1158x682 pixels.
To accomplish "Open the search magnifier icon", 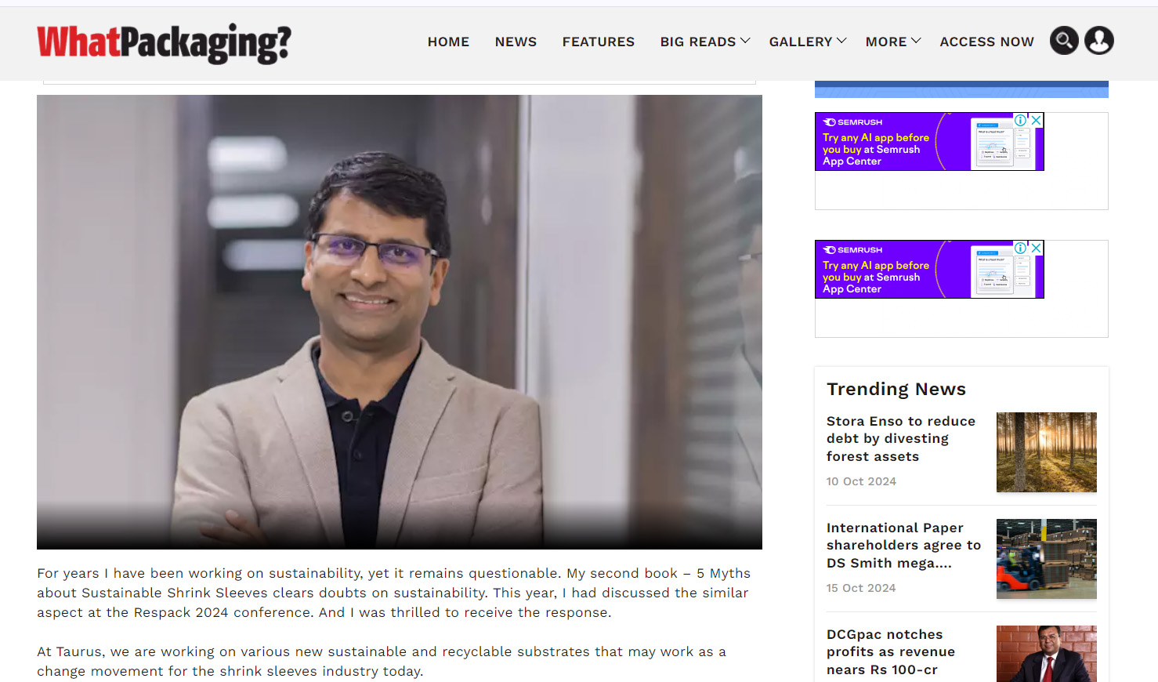I will [x=1064, y=40].
